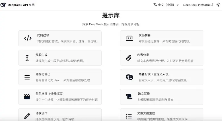Click the paperclip icon for 内容分类
Viewport: 222px width, 121px height.
pos(129,58)
